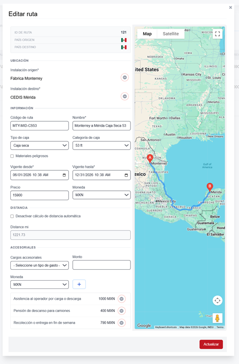Image resolution: width=239 pixels, height=364 pixels.
Task: Focus the Monto field
Action: pos(102,265)
